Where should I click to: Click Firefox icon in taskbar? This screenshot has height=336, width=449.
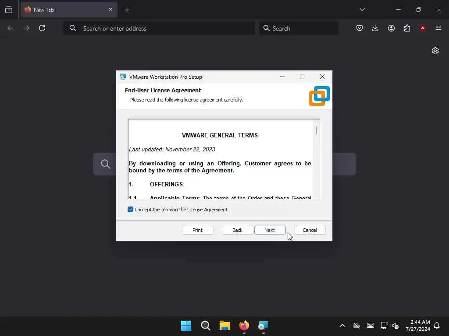coord(244,325)
